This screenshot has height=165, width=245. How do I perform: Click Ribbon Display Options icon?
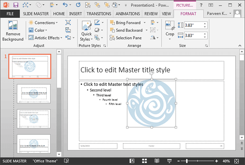(211, 5)
